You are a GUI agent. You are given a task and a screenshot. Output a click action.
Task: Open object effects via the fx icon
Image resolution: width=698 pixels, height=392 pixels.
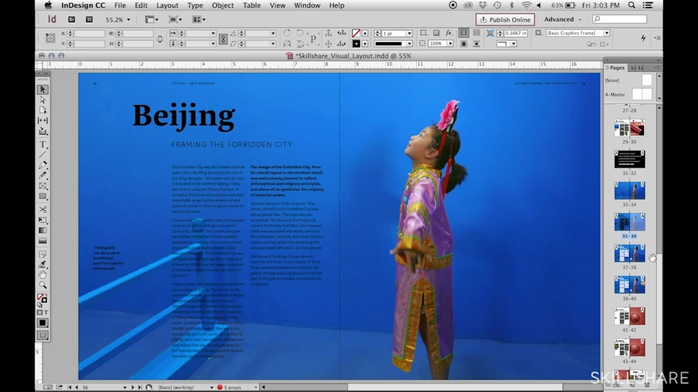(x=448, y=32)
